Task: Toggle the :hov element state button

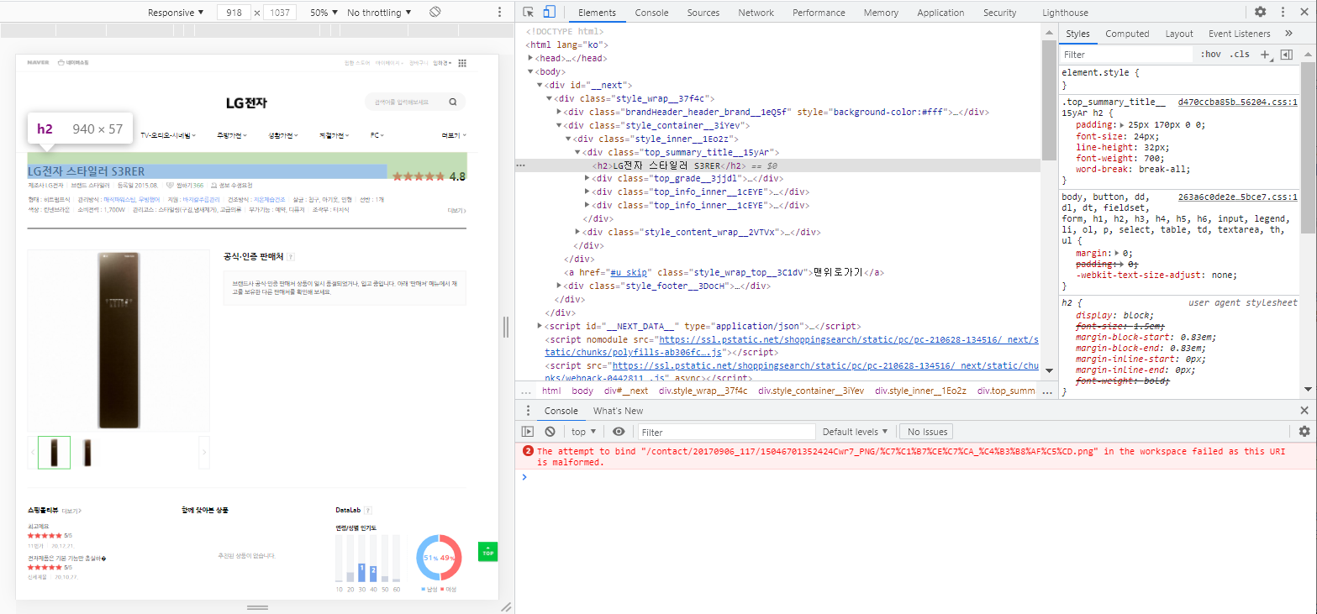Action: coord(1211,55)
